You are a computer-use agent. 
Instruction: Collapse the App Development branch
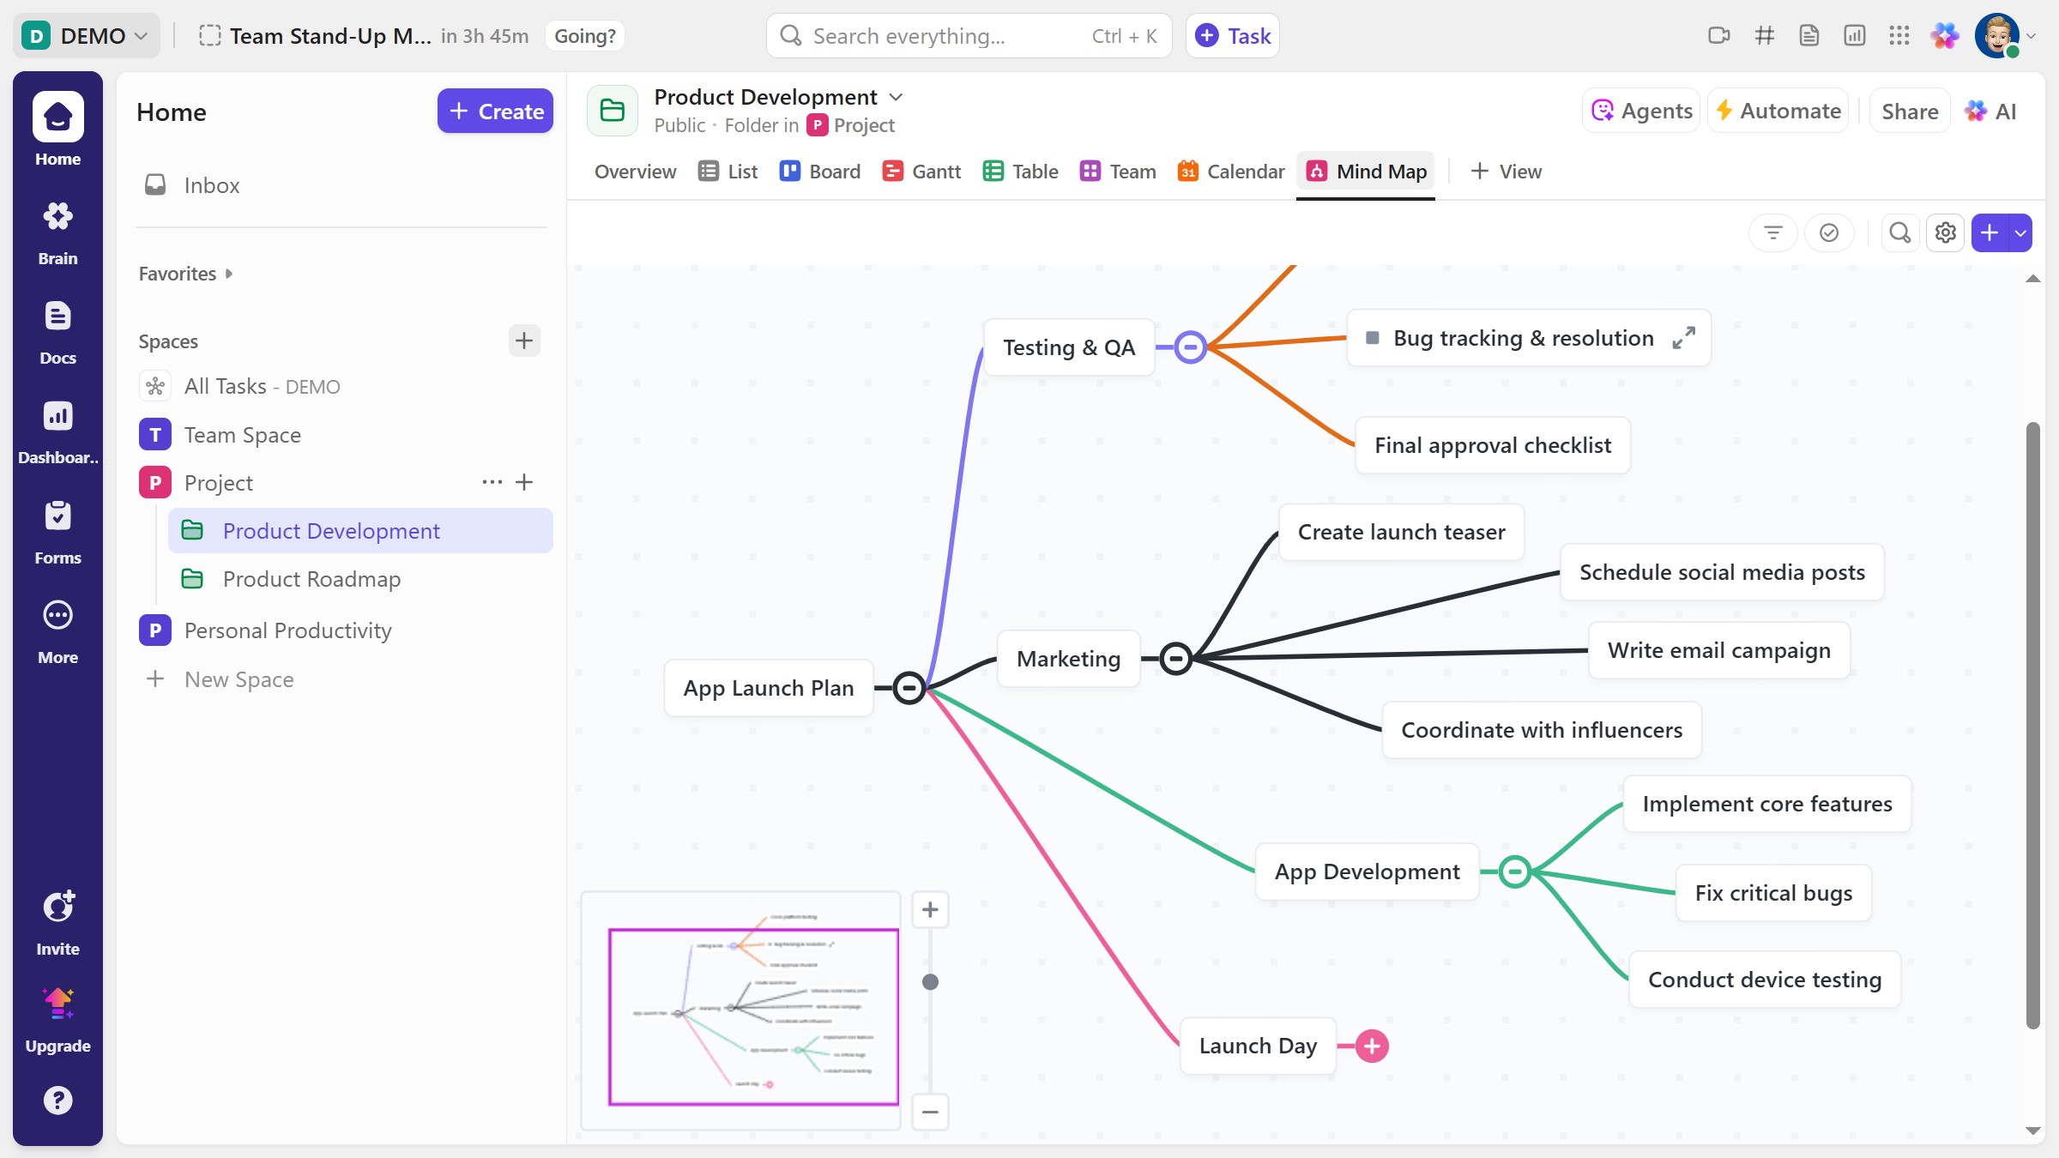tap(1514, 872)
